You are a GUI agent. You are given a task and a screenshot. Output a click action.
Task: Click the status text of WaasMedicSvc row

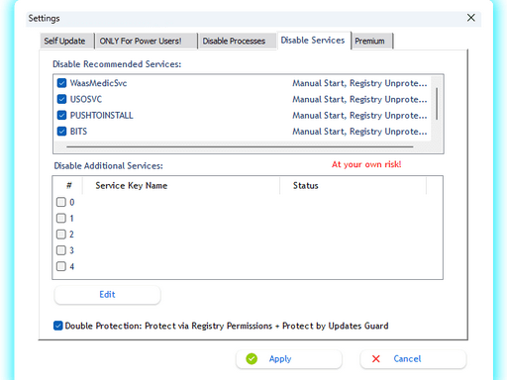pyautogui.click(x=359, y=83)
